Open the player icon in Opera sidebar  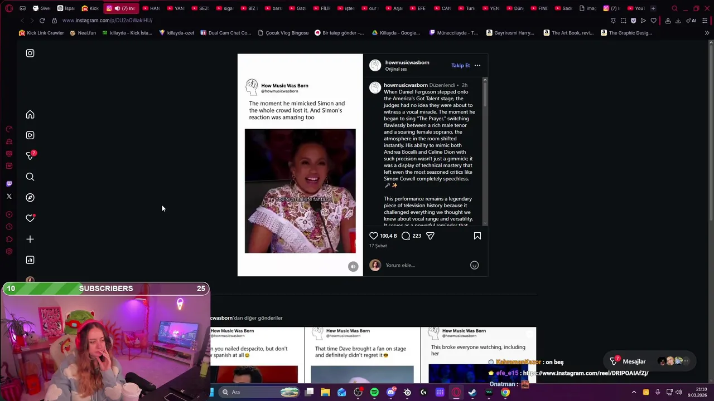[9, 215]
